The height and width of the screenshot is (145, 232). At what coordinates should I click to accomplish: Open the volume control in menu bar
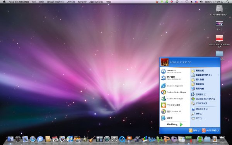point(201,2)
